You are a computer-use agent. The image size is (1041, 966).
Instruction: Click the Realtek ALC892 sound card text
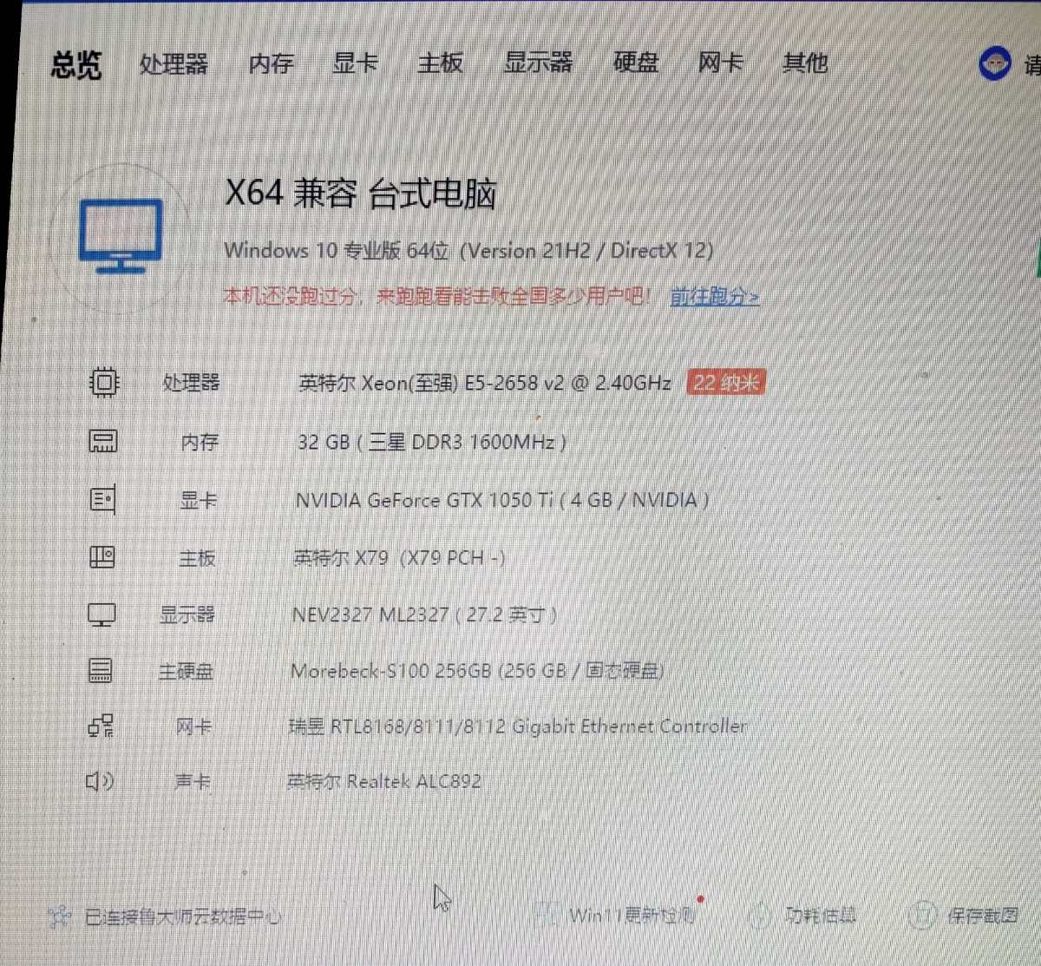click(384, 781)
